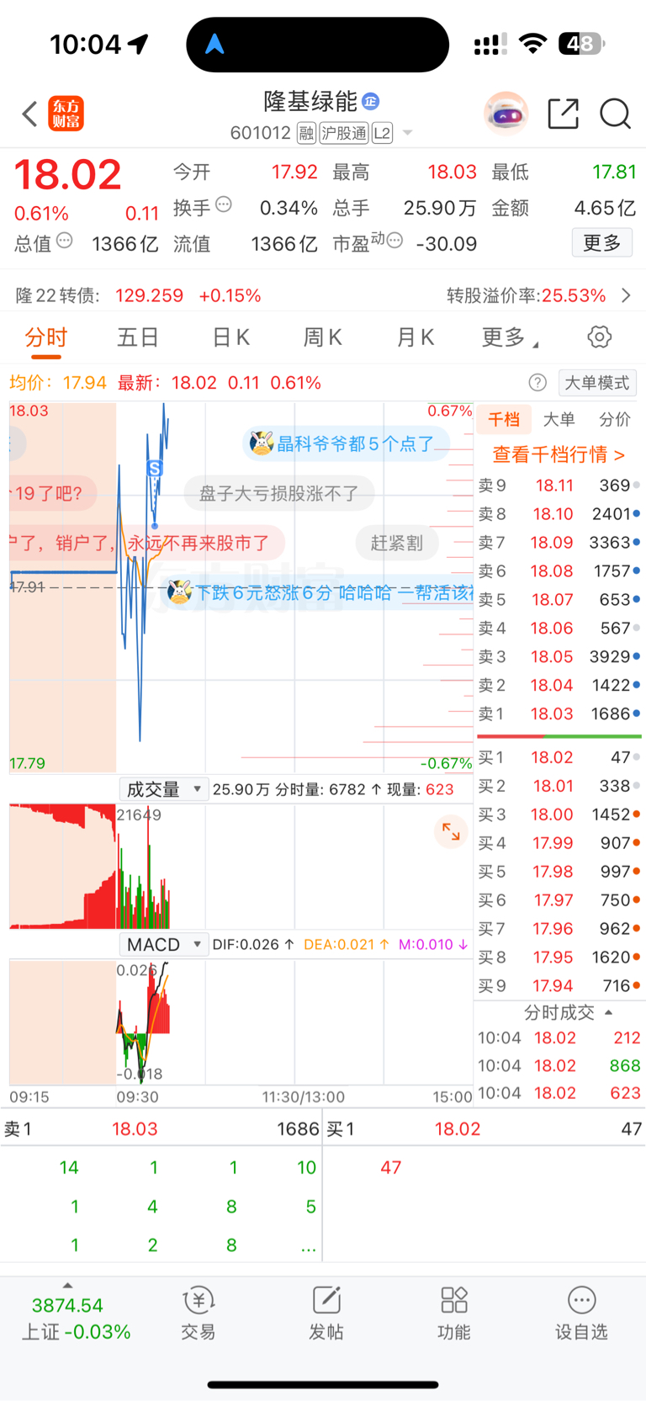Tap the trade row with volume 868
This screenshot has height=1401, width=646.
(x=559, y=1065)
